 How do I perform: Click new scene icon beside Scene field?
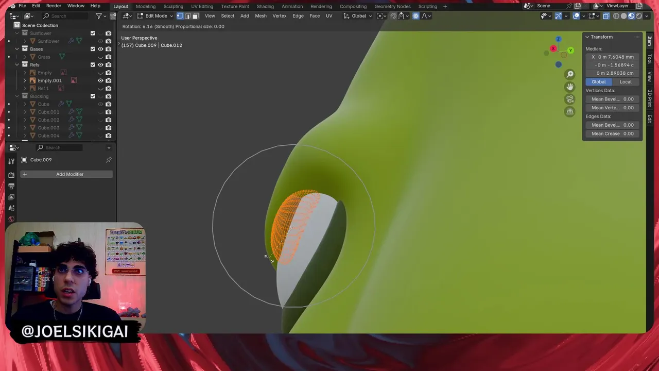point(578,6)
